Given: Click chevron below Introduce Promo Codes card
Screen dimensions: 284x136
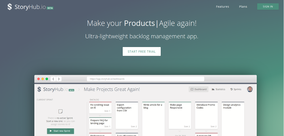Looking at the screenshot, I should [x=206, y=131].
